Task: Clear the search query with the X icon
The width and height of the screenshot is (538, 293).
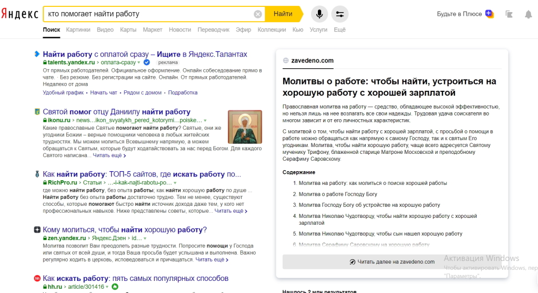Action: (257, 14)
